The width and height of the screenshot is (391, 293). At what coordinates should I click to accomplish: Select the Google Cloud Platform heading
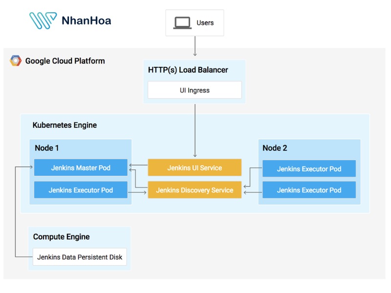tap(65, 61)
